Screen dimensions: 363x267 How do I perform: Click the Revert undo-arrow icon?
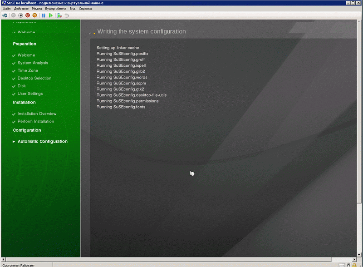(x=67, y=15)
